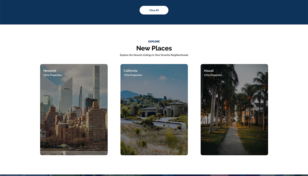Open the Newyork card title
The image size is (308, 176).
[50, 71]
